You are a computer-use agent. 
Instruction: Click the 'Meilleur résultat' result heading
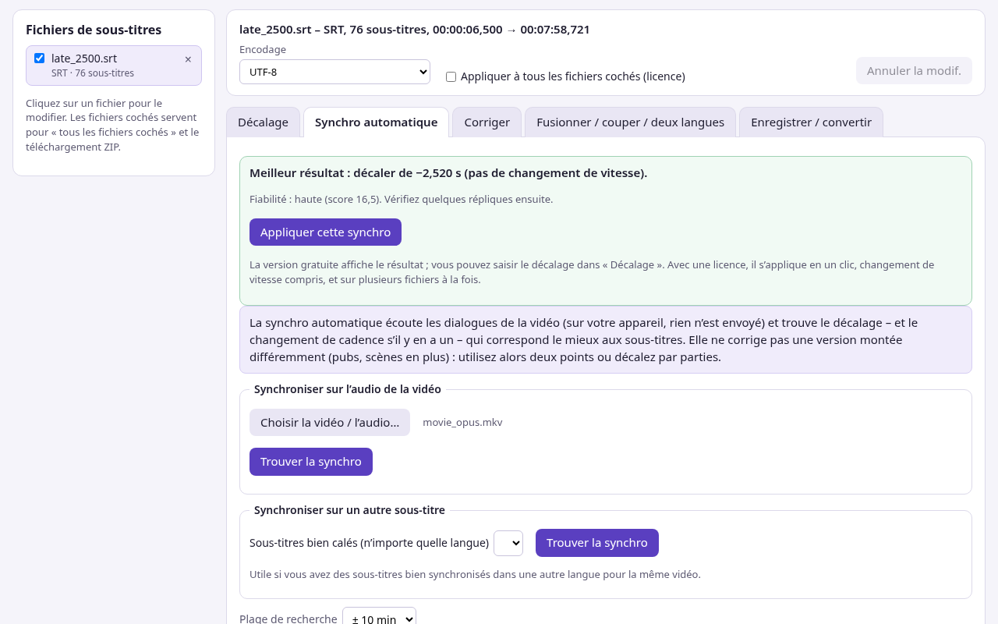[448, 173]
